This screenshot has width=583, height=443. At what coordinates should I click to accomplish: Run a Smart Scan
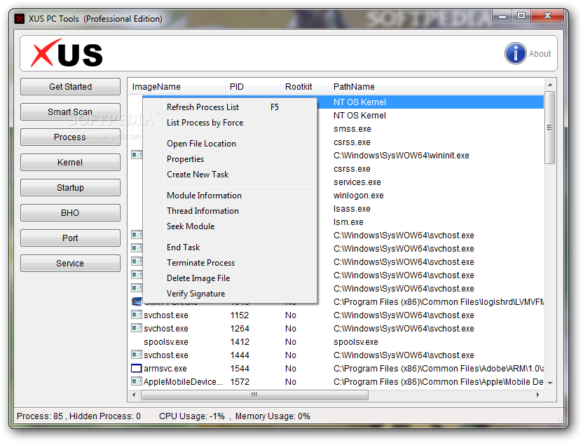[70, 112]
